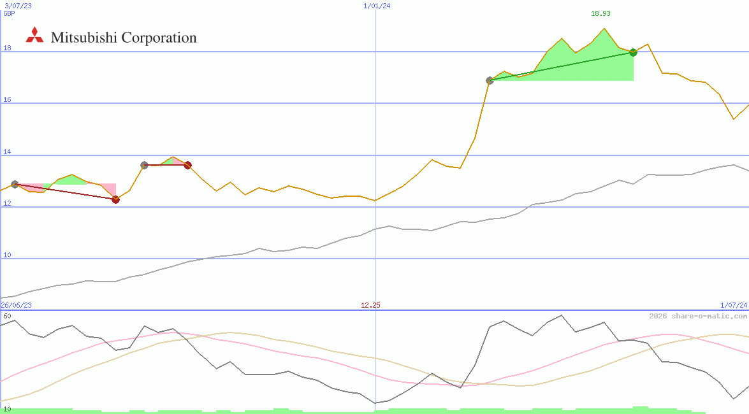Click the 18.93 peak price label
Image resolution: width=749 pixels, height=414 pixels.
point(600,13)
